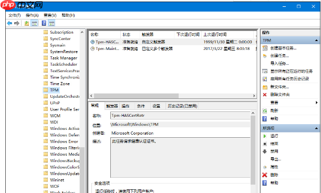Switch to the 条件 tab

(141, 106)
